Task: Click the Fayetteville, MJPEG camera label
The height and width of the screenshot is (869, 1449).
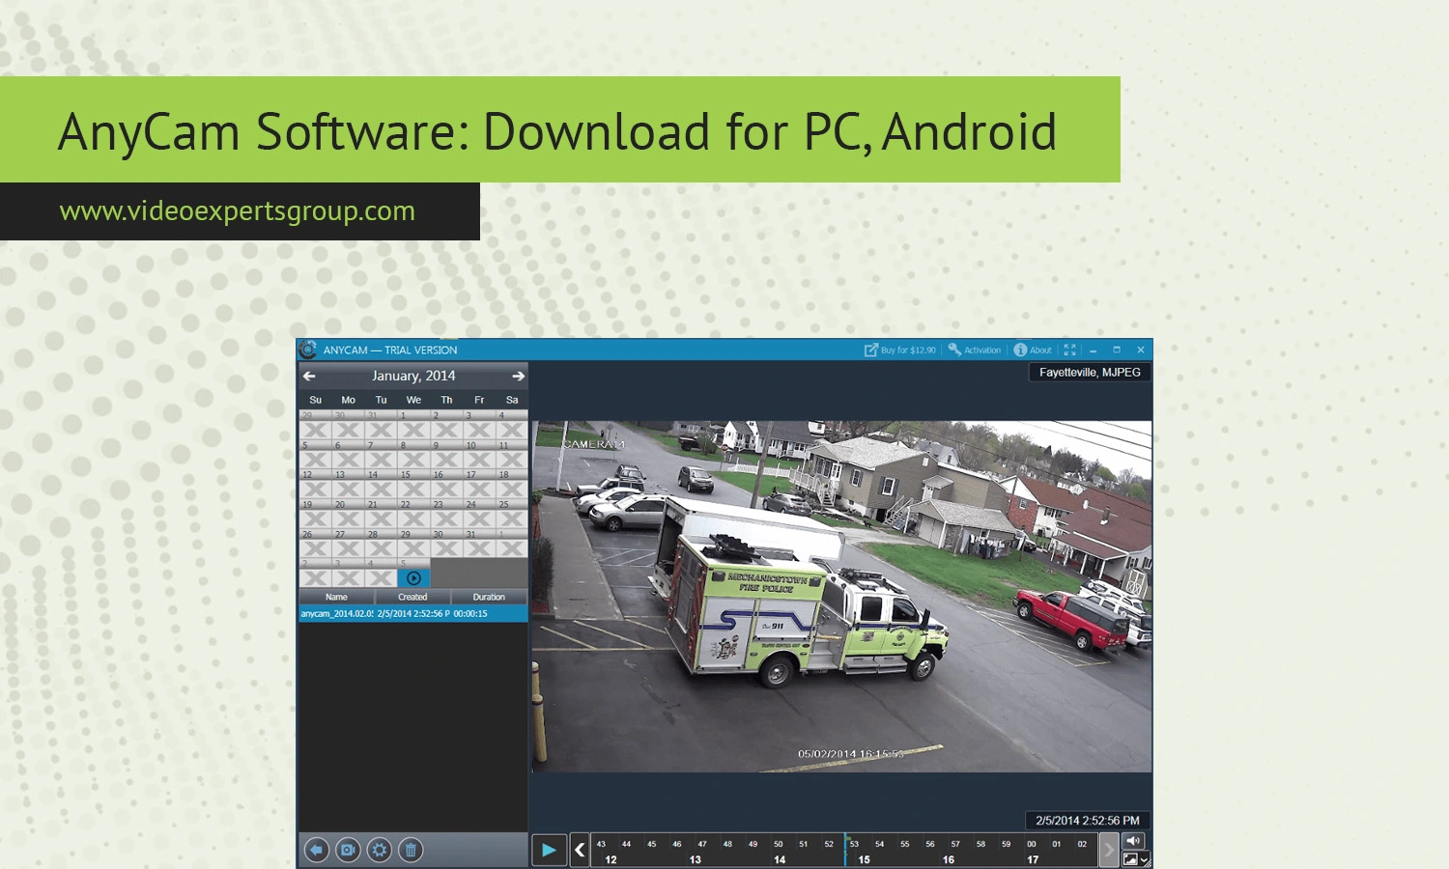Action: pos(1090,373)
